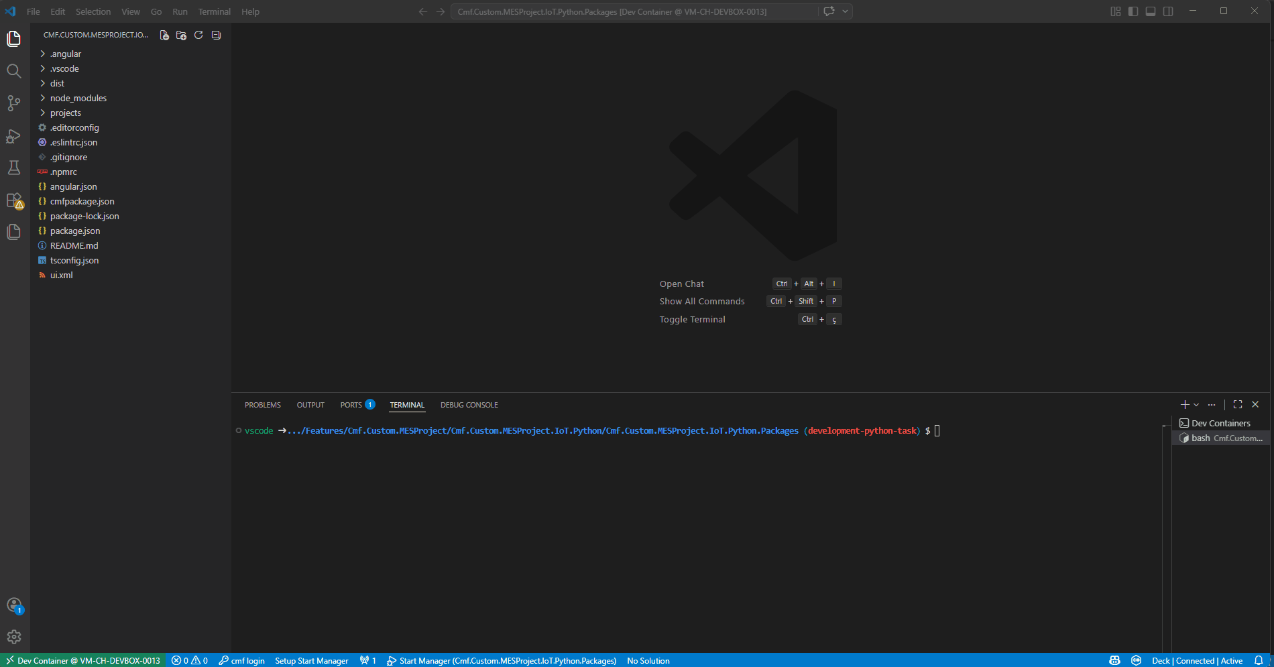This screenshot has width=1274, height=667.
Task: Open the Terminal menu
Action: coord(214,11)
